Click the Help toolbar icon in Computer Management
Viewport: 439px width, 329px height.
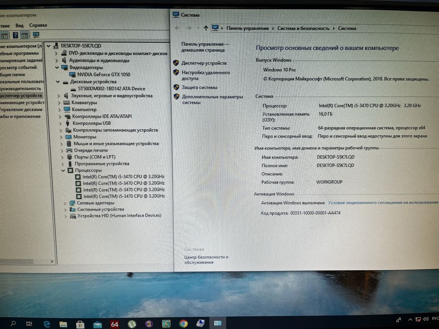click(x=16, y=35)
